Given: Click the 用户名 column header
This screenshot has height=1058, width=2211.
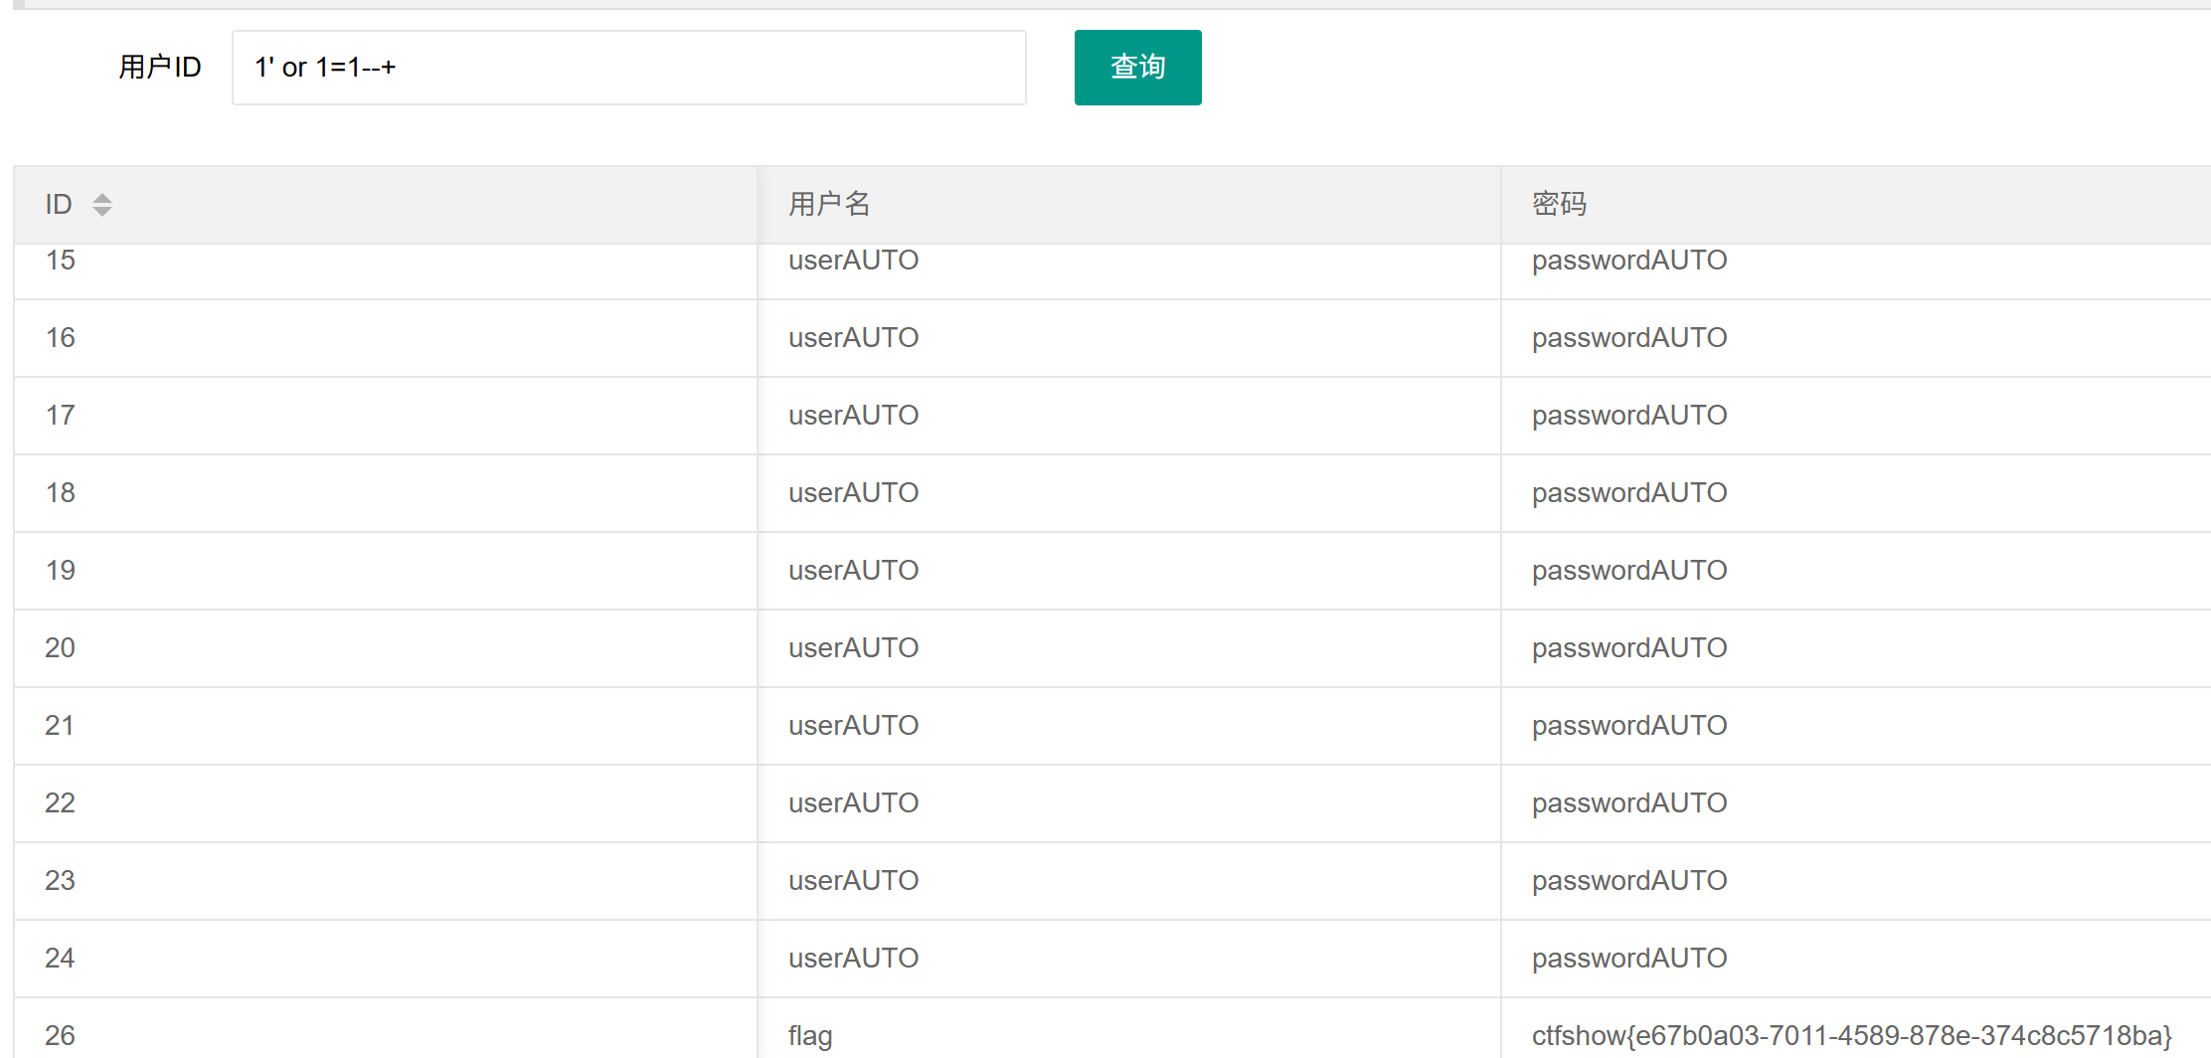Looking at the screenshot, I should click(829, 205).
